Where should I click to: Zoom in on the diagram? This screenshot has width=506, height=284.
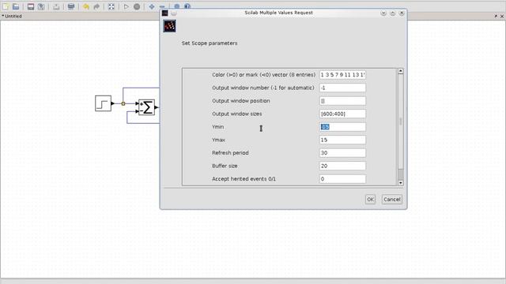[x=152, y=6]
